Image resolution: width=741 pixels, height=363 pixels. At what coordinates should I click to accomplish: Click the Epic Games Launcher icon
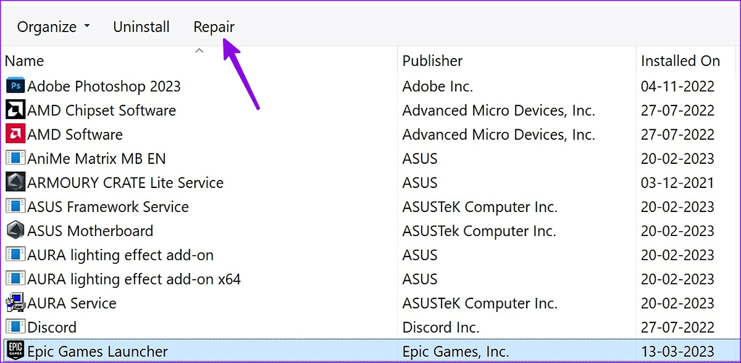click(15, 351)
